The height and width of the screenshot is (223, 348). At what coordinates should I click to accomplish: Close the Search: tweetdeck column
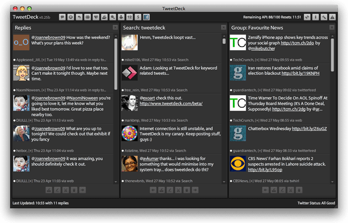(223, 27)
